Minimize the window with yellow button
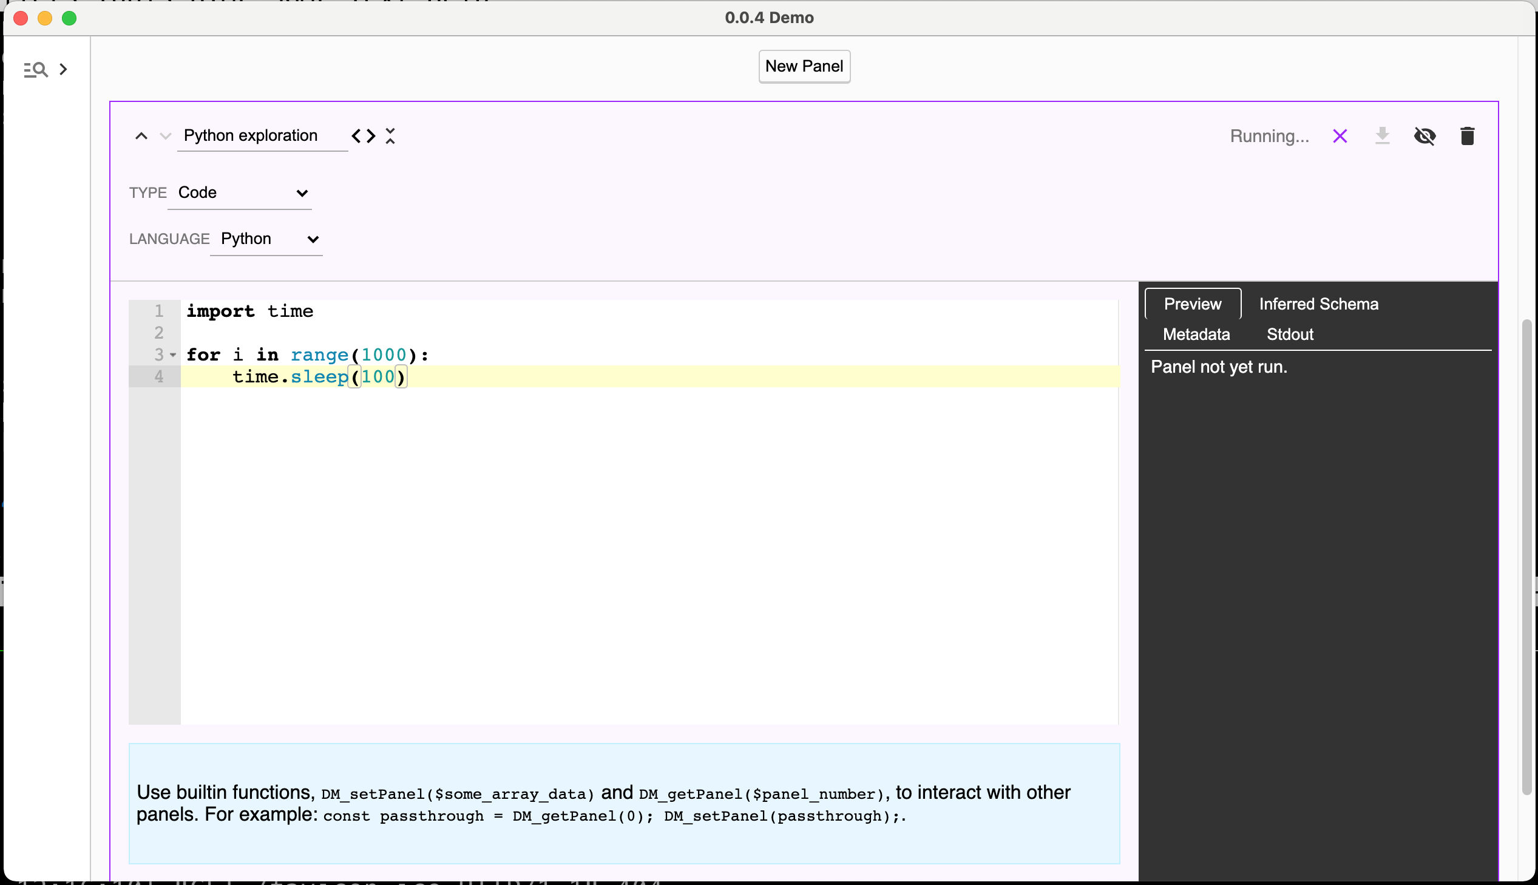The height and width of the screenshot is (885, 1538). click(45, 18)
